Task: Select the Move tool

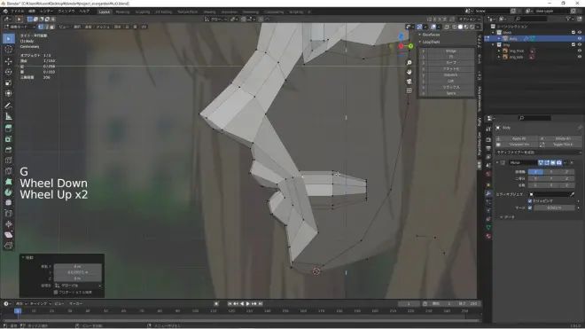Action: pyautogui.click(x=9, y=61)
